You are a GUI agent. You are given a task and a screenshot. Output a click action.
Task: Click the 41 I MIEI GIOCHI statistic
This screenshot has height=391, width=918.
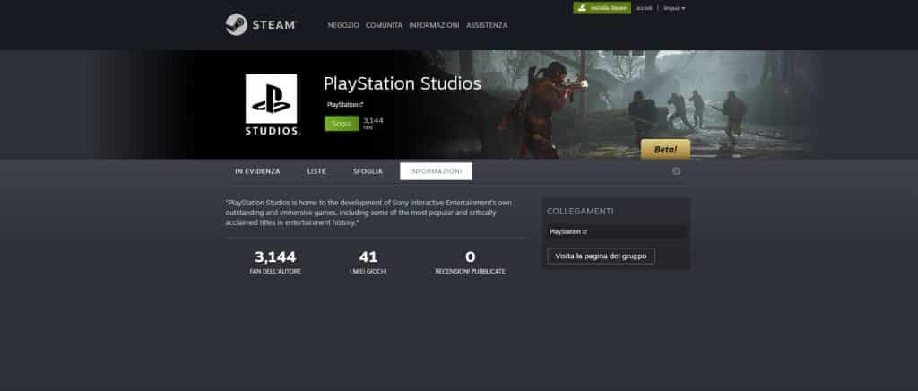pos(368,262)
